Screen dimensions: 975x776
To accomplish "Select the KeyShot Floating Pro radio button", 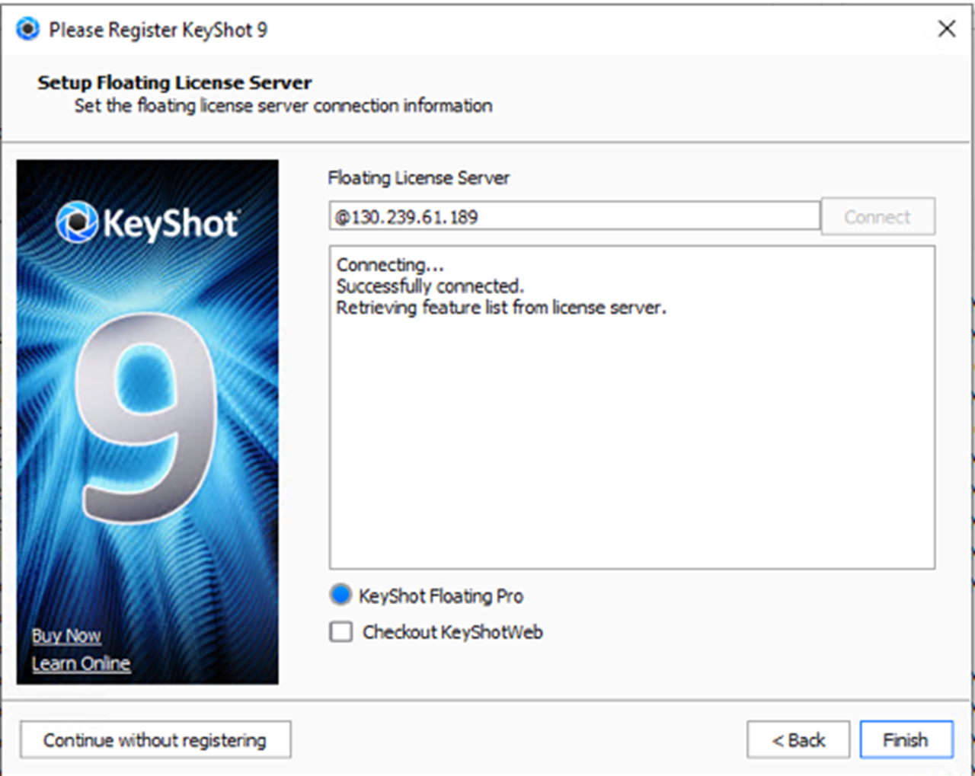I will click(x=340, y=595).
